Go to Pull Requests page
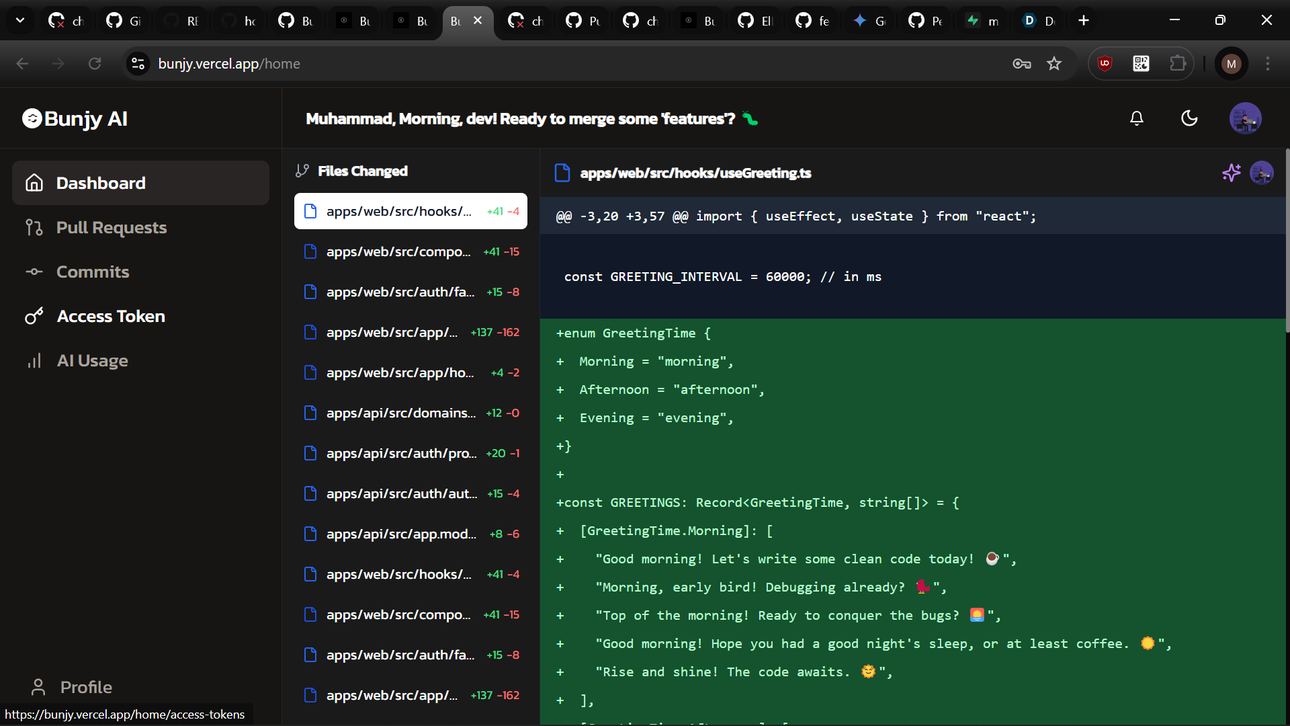The height and width of the screenshot is (726, 1290). pyautogui.click(x=111, y=227)
